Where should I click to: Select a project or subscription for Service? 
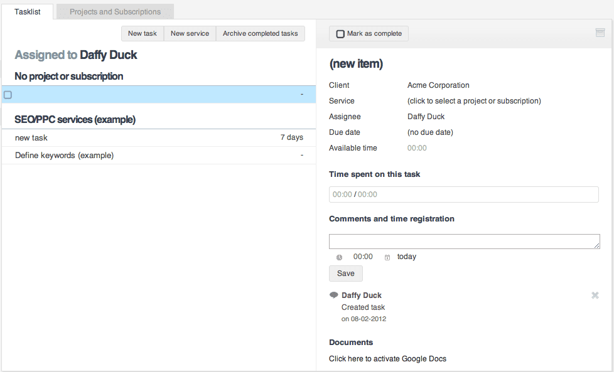pos(474,101)
